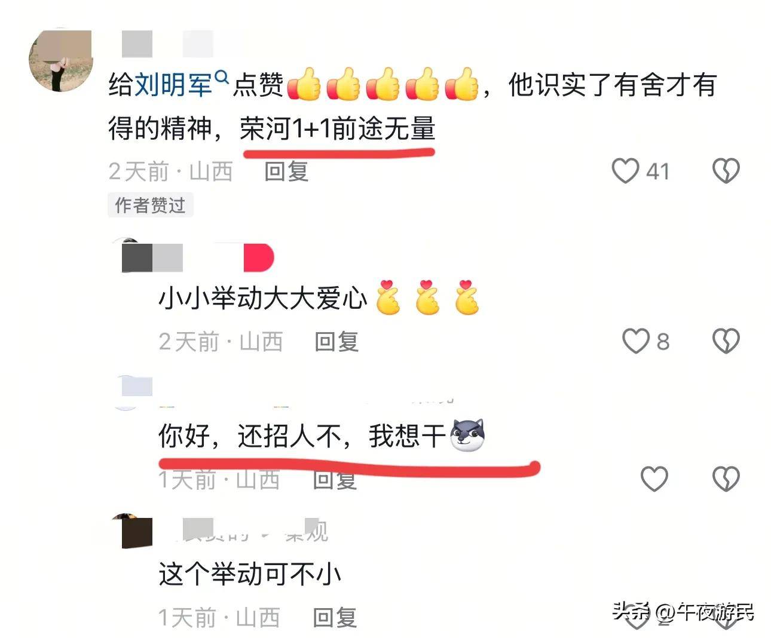Reply to the 小小举动大大爱心 comment

pyautogui.click(x=336, y=342)
